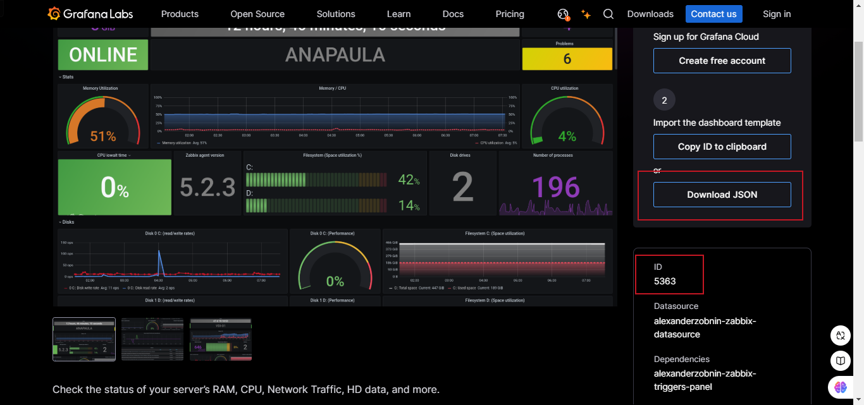
Task: Open site search via magnifier icon
Action: (608, 14)
